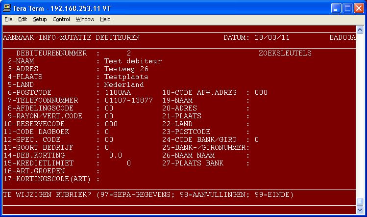The image size is (367, 217).
Task: Maximize the Tera Term window
Action: (x=346, y=8)
